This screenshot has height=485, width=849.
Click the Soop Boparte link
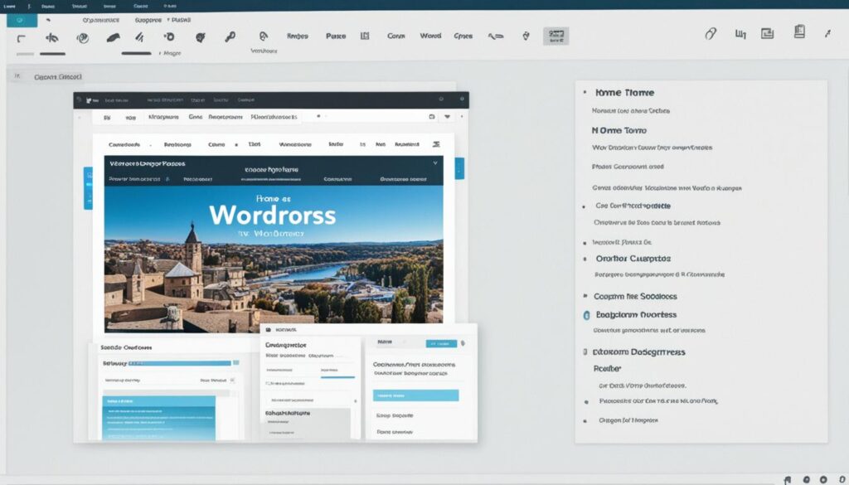coord(395,415)
